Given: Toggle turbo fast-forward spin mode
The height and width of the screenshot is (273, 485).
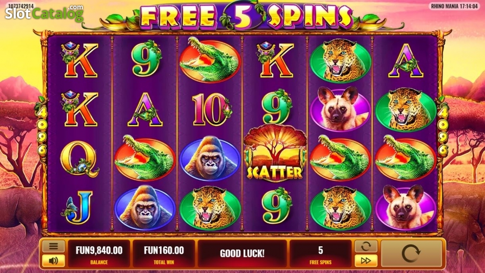Looking at the screenshot, I should click(366, 261).
